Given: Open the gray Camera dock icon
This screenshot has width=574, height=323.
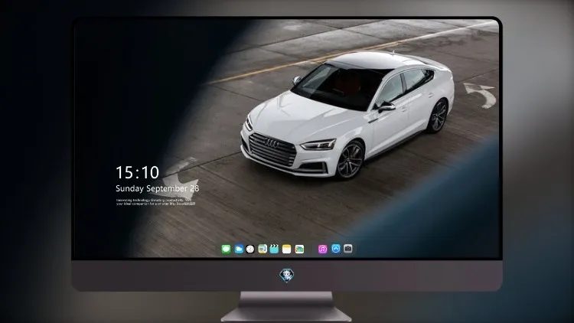Looking at the screenshot, I should tap(347, 249).
